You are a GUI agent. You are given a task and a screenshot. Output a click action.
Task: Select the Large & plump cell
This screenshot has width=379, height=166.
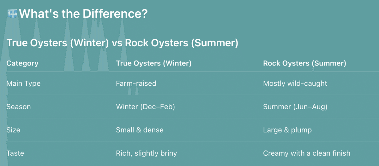coord(287,130)
